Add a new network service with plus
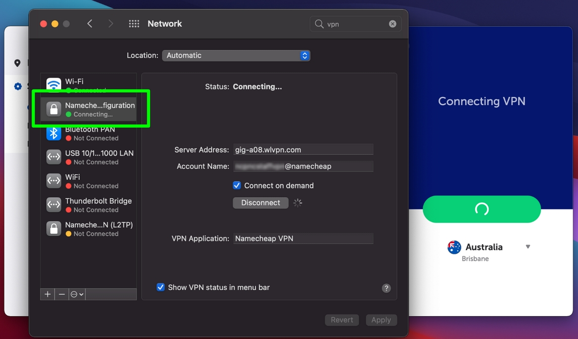 tap(48, 294)
